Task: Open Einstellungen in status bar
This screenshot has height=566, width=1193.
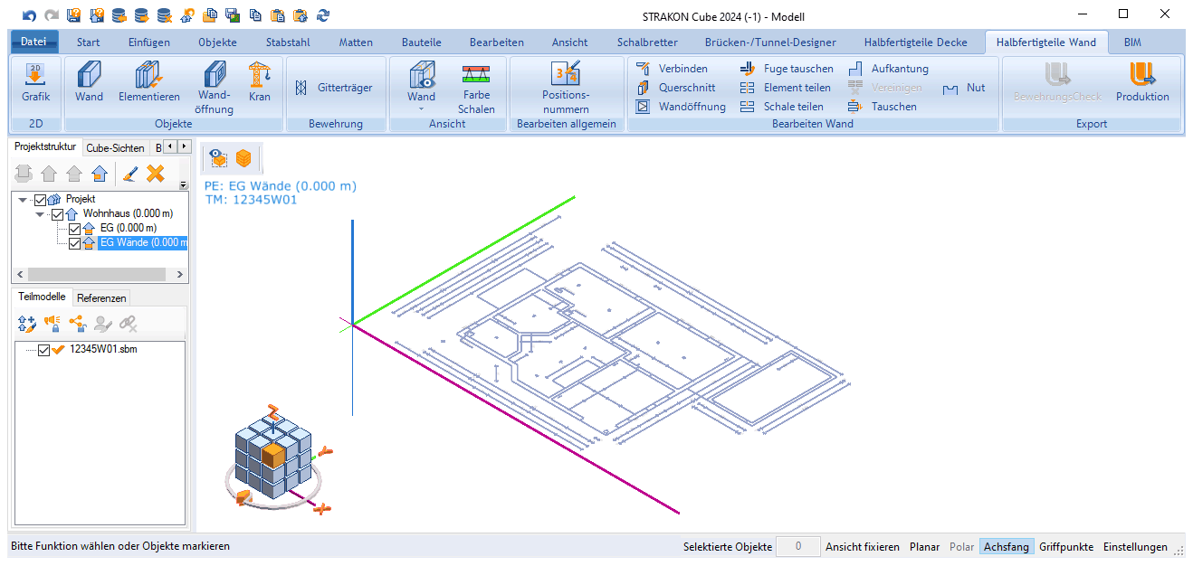Action: (x=1135, y=547)
